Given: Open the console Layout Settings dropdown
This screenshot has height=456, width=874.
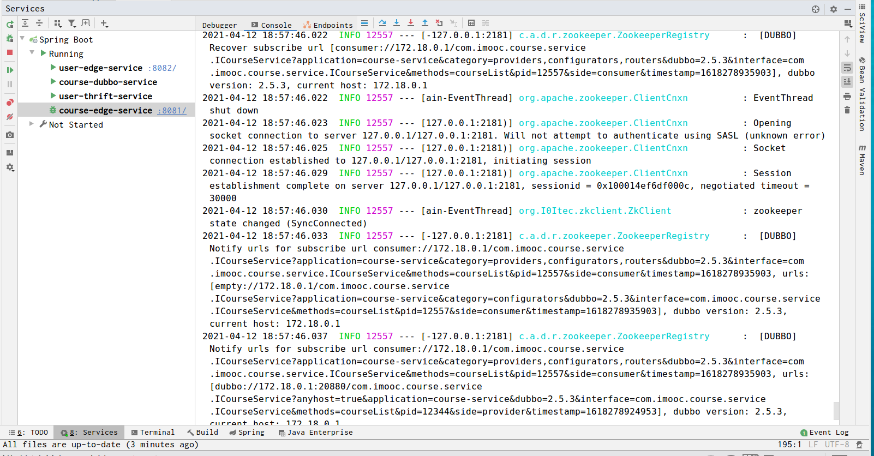Looking at the screenshot, I should pyautogui.click(x=848, y=23).
